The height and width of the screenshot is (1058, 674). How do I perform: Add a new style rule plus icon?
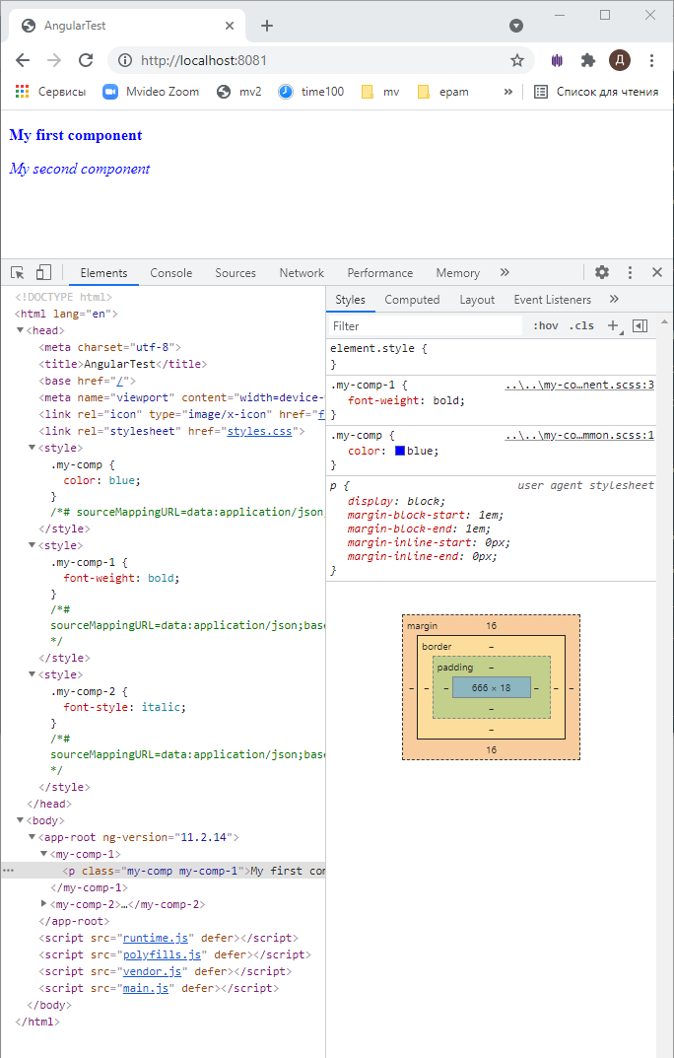tap(613, 326)
